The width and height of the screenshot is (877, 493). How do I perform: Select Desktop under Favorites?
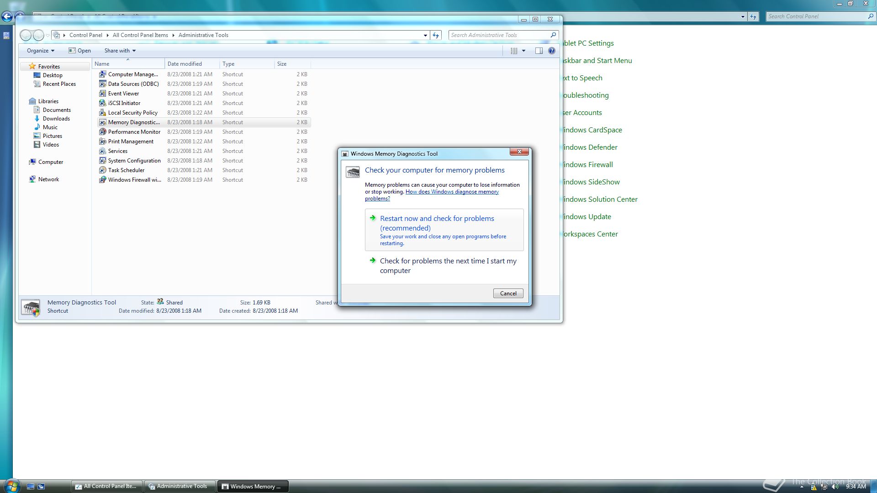point(53,75)
